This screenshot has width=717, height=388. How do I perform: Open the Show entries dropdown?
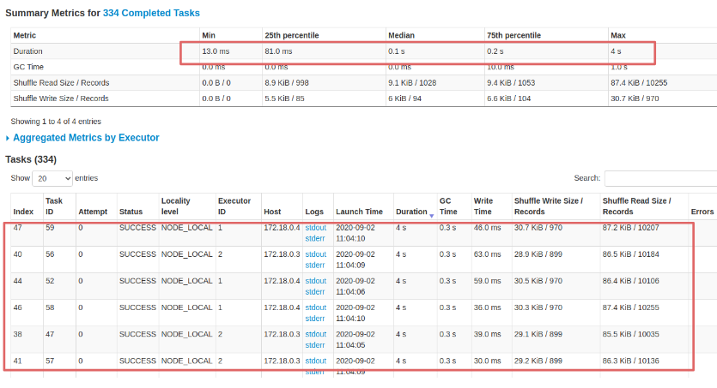coord(52,178)
